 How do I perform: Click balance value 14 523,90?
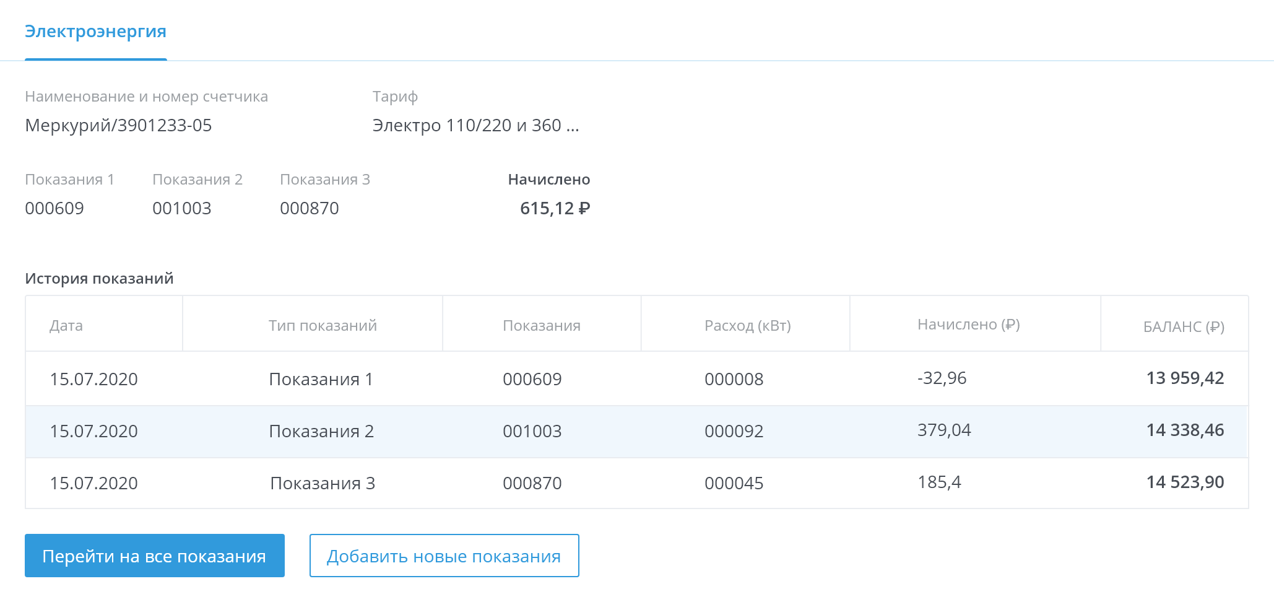pos(1185,482)
